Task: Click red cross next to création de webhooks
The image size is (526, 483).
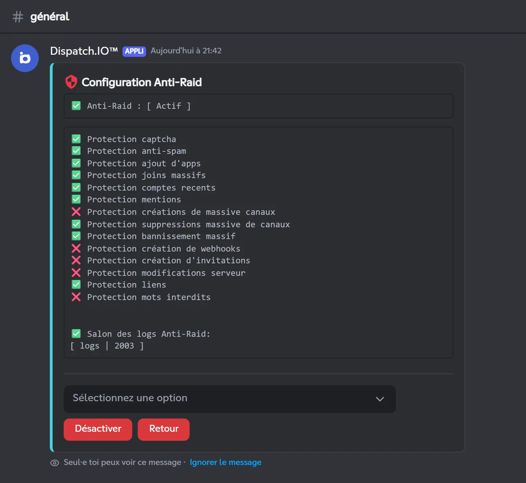Action: [x=76, y=248]
